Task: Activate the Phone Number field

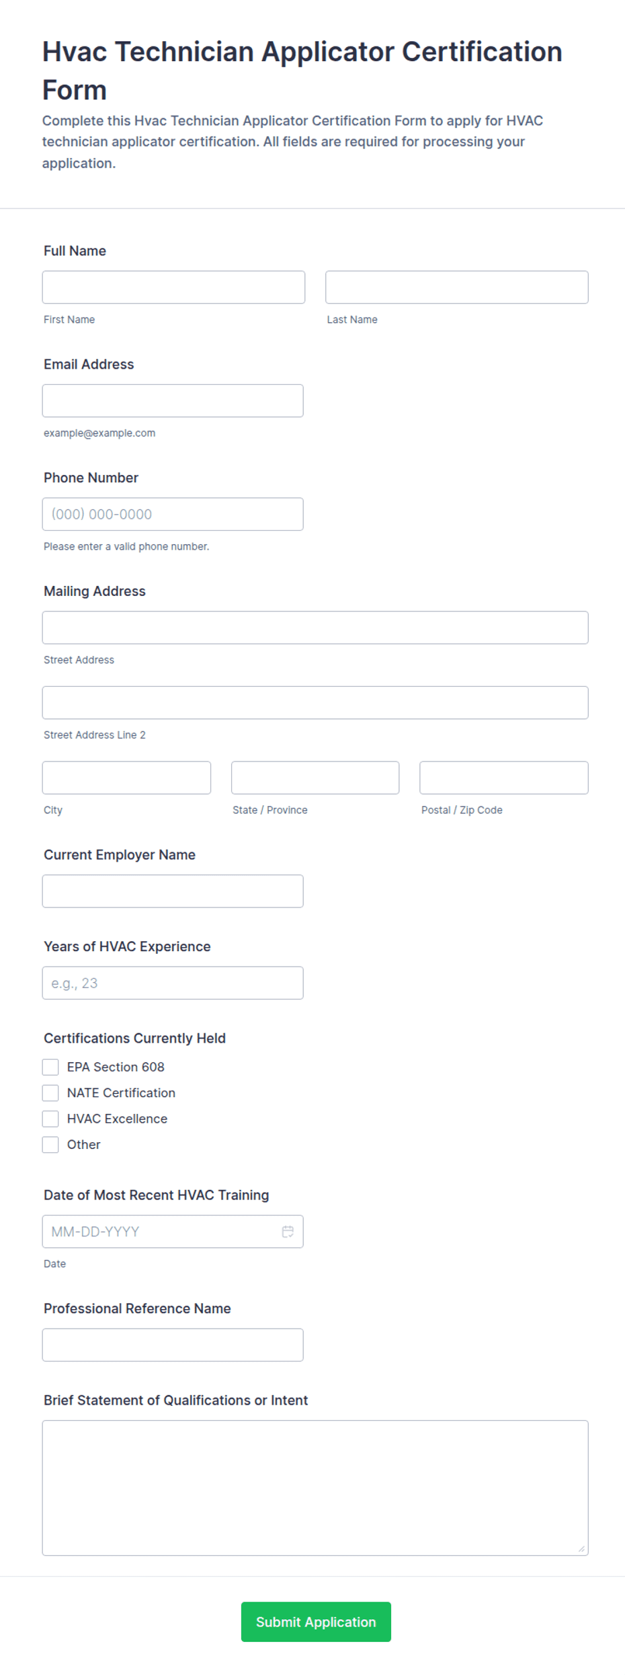Action: coord(173,514)
